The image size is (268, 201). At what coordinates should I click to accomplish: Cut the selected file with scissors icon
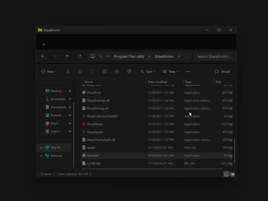pyautogui.click(x=68, y=72)
